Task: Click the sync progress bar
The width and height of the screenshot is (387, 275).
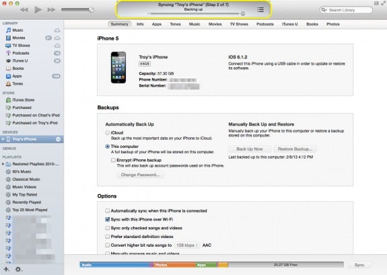Action: click(193, 13)
